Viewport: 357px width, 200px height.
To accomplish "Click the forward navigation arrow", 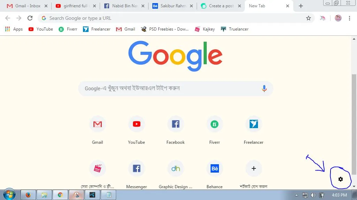I will [19, 18].
